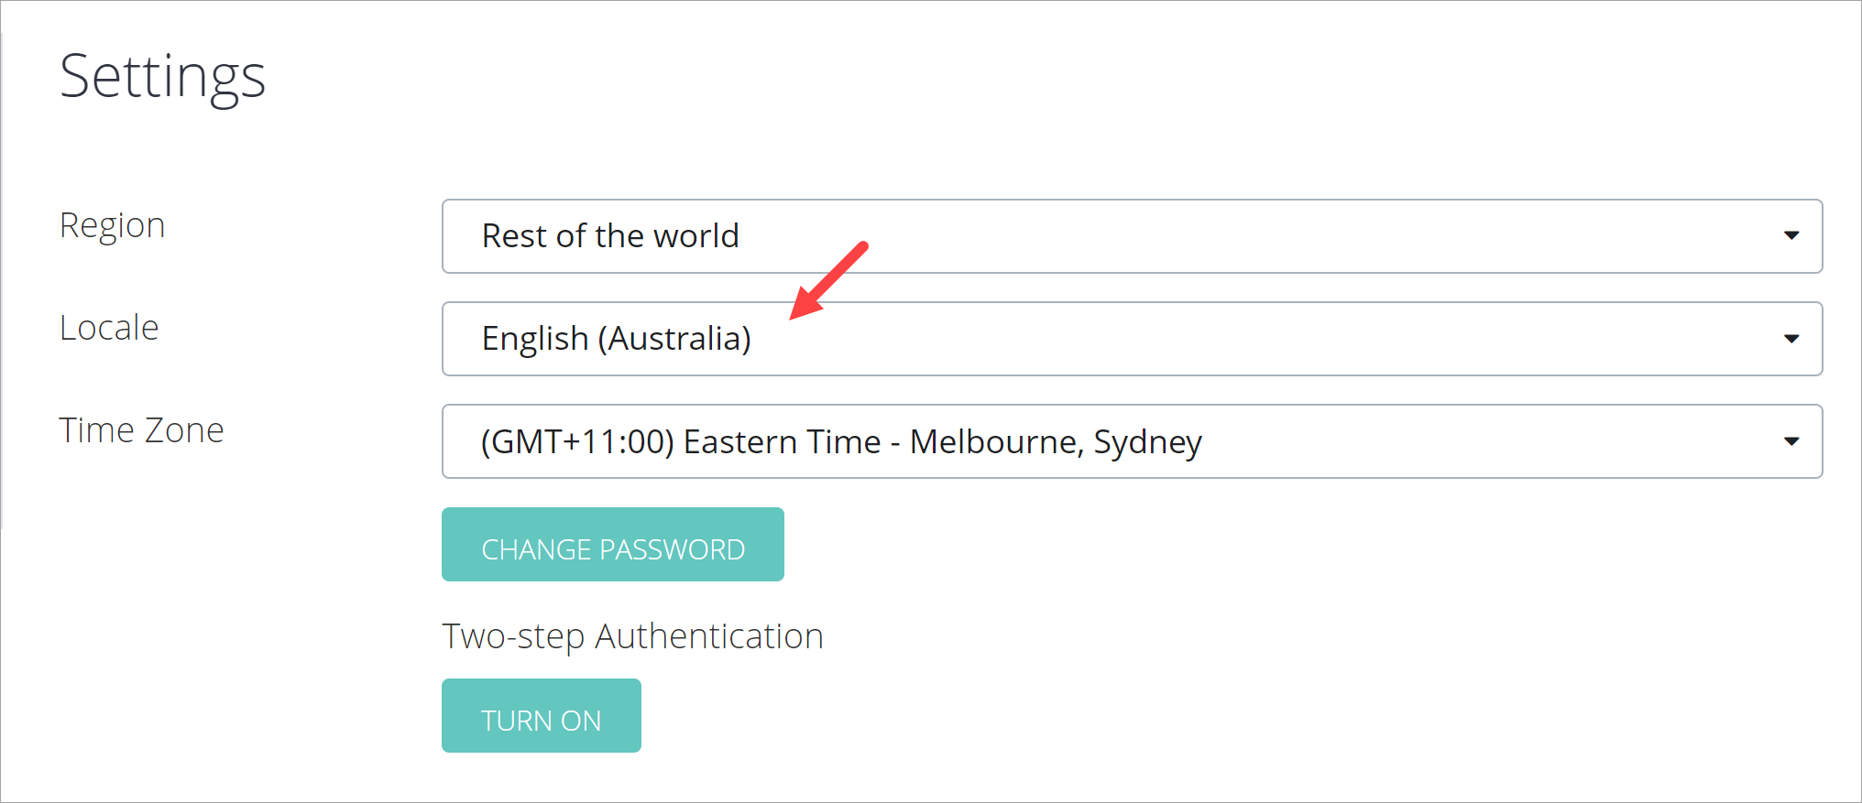Click the Region dropdown caret arrow
Screen dimensions: 1862x803
click(x=1791, y=236)
